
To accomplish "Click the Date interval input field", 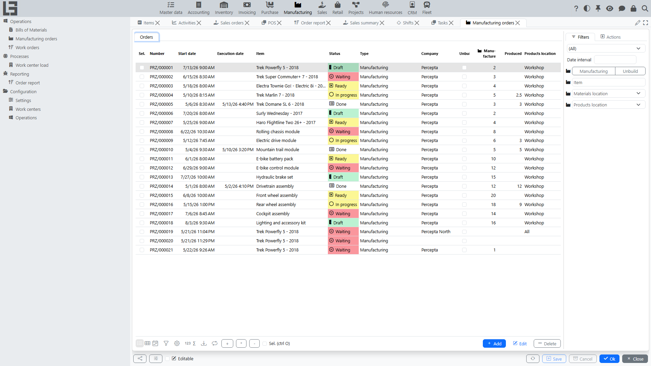I will point(615,60).
